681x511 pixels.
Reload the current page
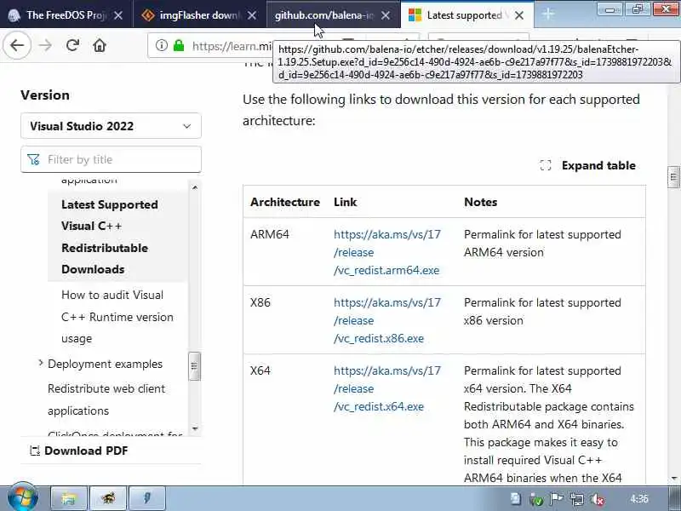pyautogui.click(x=72, y=45)
